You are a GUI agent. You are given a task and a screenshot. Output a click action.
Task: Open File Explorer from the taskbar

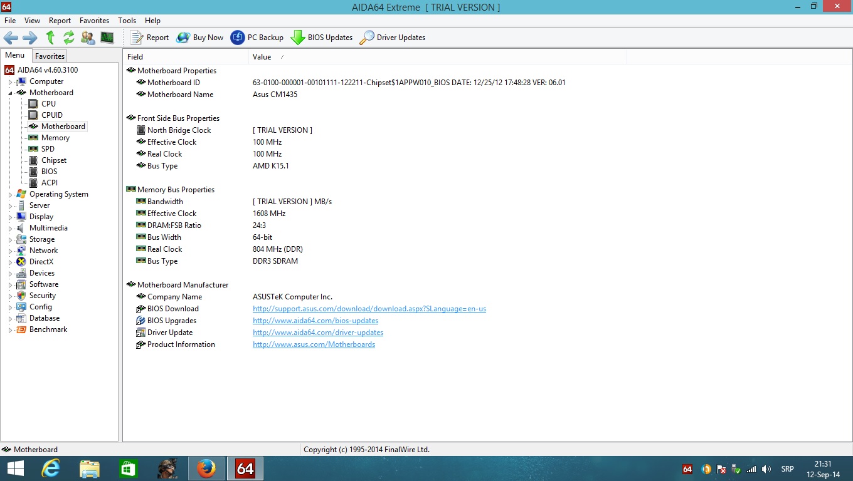tap(90, 468)
